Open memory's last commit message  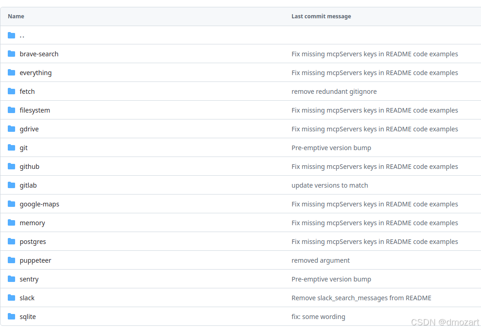click(374, 223)
